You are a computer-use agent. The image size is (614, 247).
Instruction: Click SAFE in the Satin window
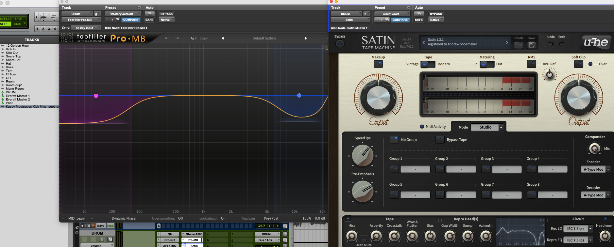(x=419, y=20)
